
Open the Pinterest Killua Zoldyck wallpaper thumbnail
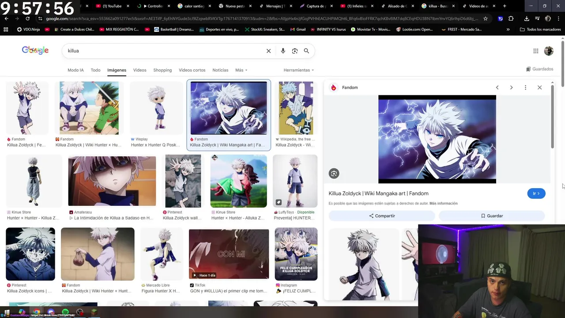pos(183,181)
